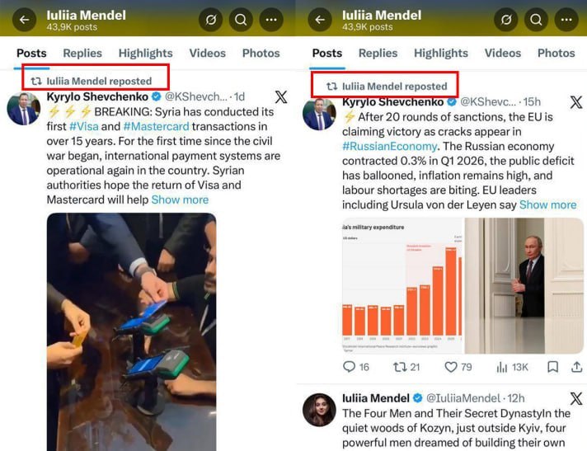Open Highlights tab in right screenshot
The width and height of the screenshot is (587, 451).
point(441,53)
